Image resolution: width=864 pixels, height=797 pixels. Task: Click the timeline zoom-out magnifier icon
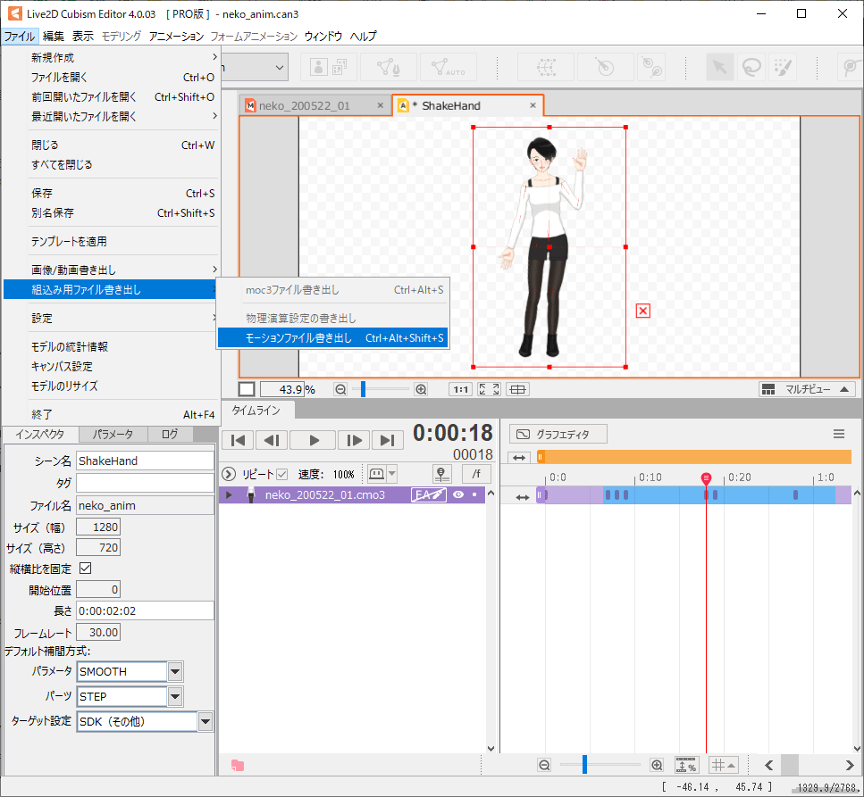click(x=544, y=765)
